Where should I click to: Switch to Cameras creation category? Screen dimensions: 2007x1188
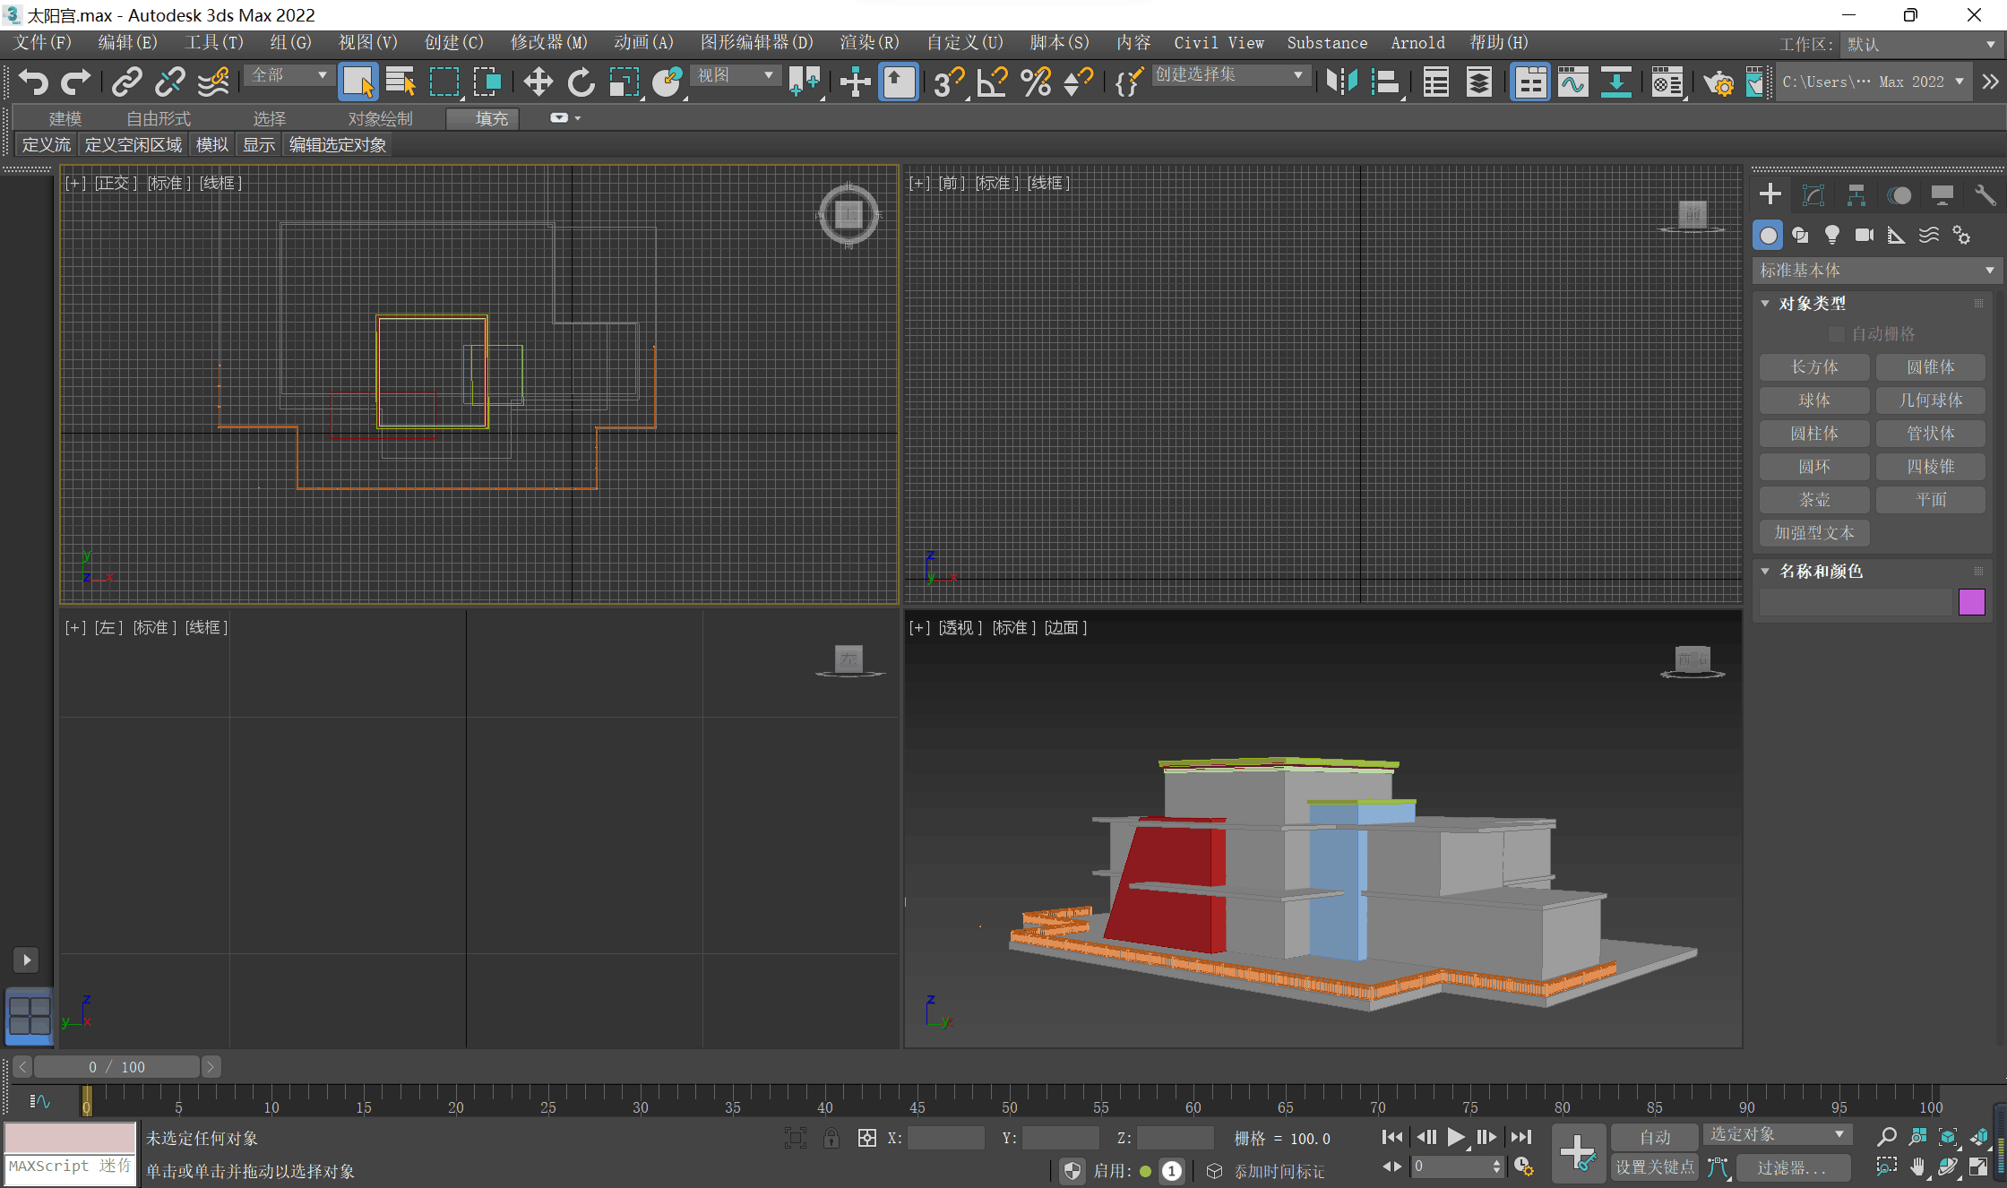coord(1865,236)
